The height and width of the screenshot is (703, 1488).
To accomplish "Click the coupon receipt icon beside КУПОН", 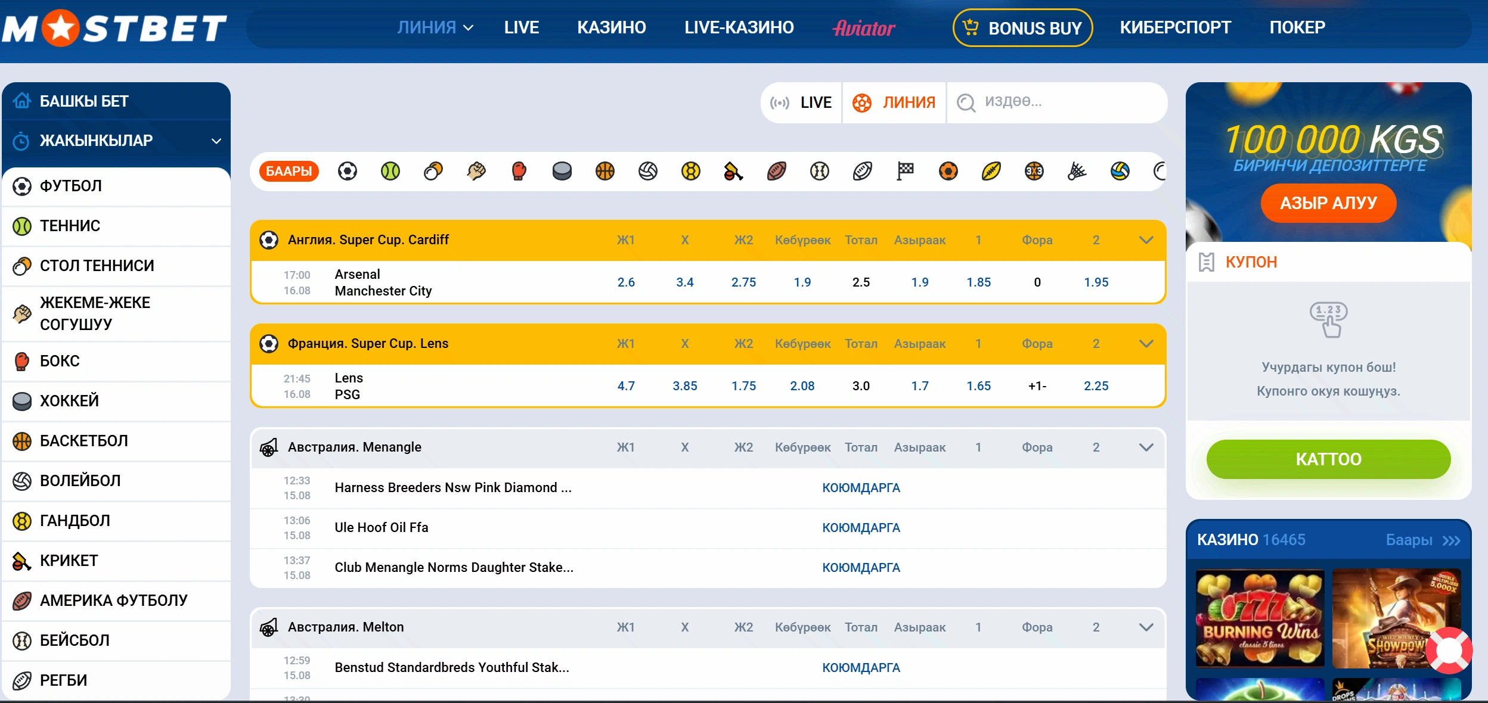I will [1207, 262].
